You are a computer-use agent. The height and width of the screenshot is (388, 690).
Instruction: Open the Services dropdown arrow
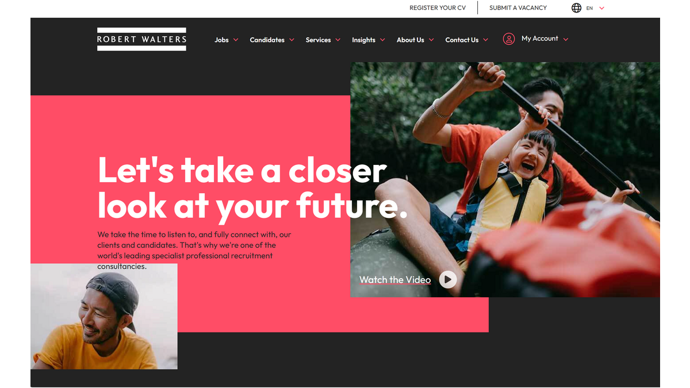tap(338, 40)
